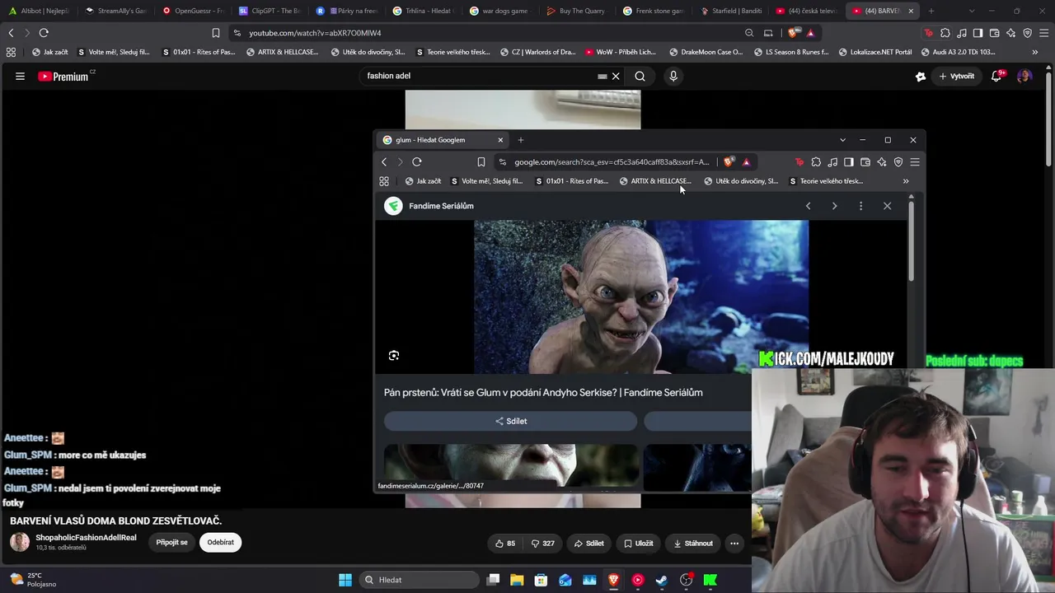Open the Vytvořit create menu
The height and width of the screenshot is (593, 1055).
[956, 77]
